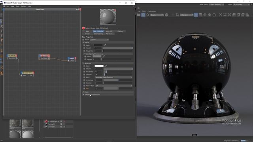Viewport: 253px width, 142px height.
Task: Select the RS Dome Light object in Object Manager
Action: (54, 121)
